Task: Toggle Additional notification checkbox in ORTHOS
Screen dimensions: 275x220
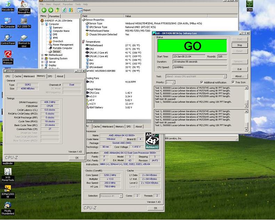Action: pos(202,82)
